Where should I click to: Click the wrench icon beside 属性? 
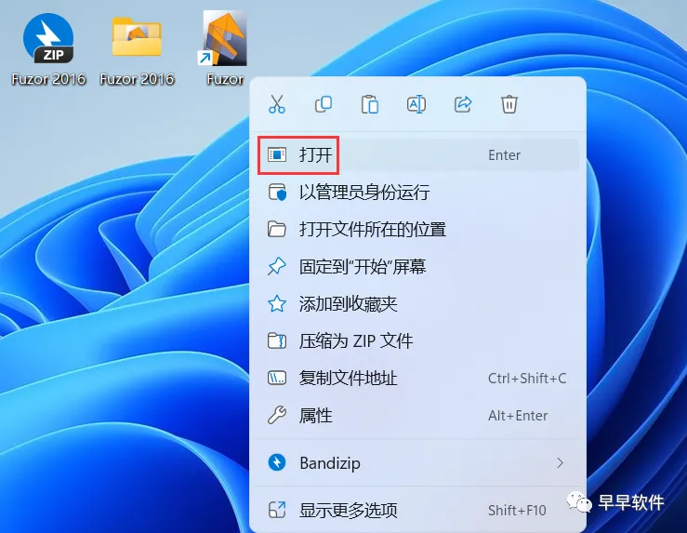tap(277, 415)
